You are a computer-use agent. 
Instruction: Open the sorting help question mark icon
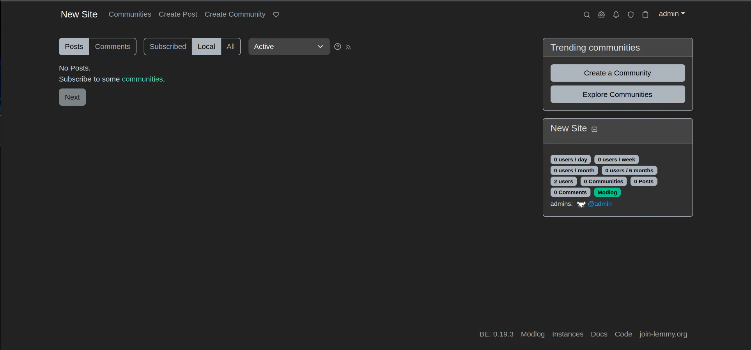[x=337, y=47]
